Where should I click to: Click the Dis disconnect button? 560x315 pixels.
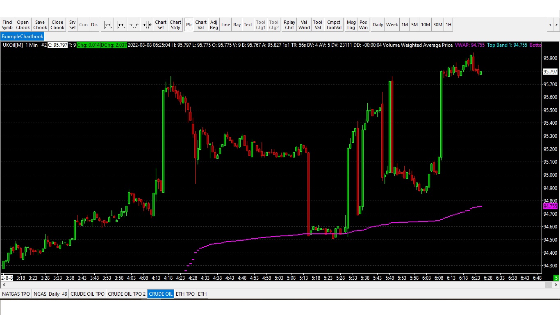point(94,25)
